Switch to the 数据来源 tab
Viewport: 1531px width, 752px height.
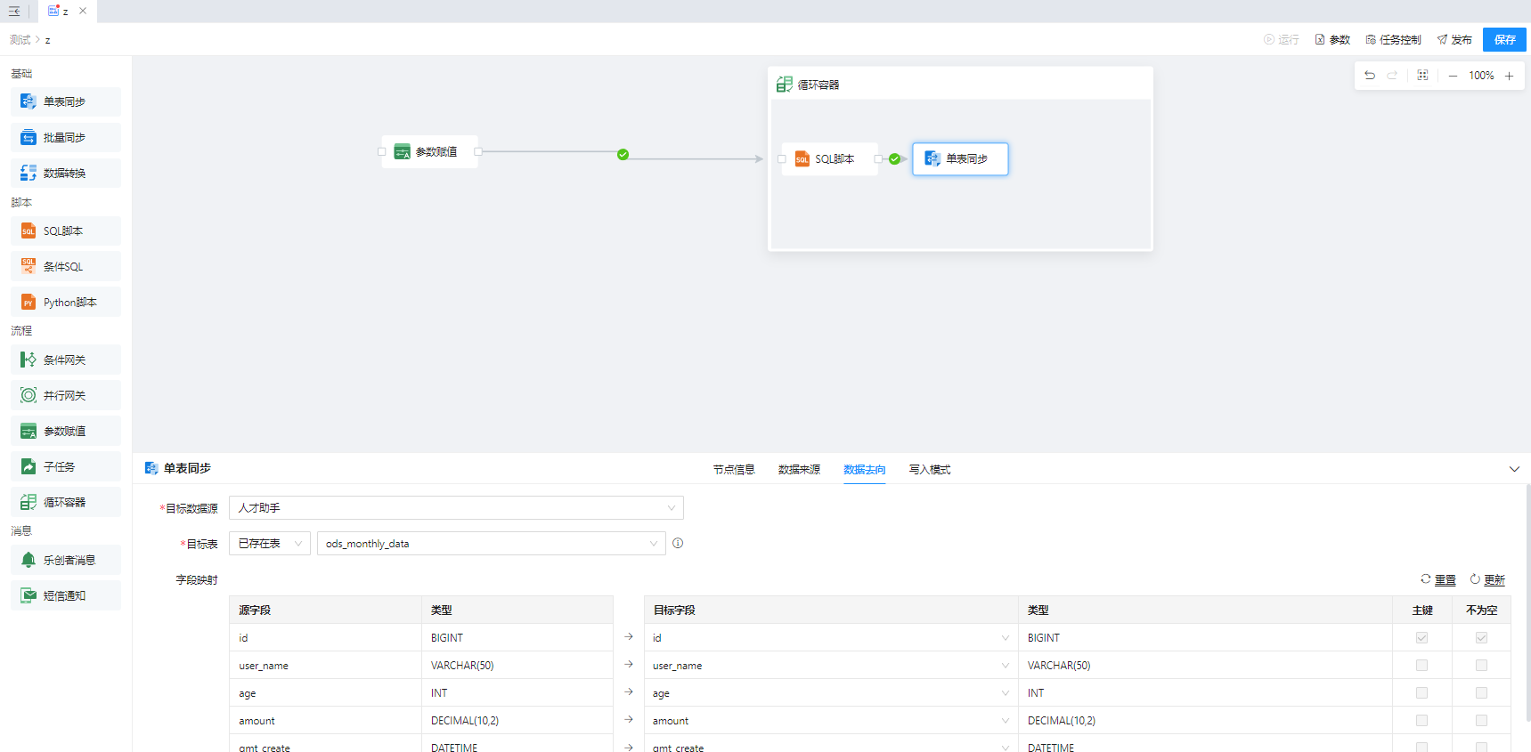pyautogui.click(x=799, y=470)
